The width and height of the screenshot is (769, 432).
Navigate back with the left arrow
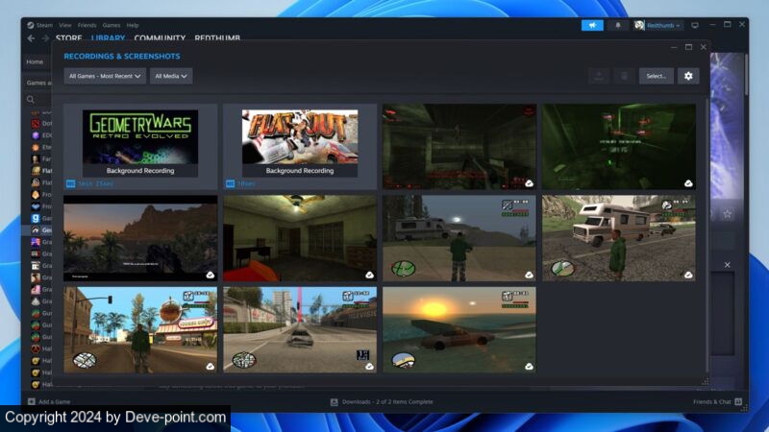(32, 38)
